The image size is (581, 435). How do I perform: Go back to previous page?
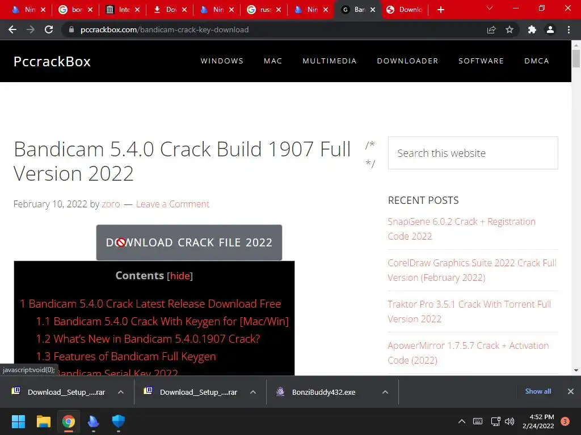[12, 29]
